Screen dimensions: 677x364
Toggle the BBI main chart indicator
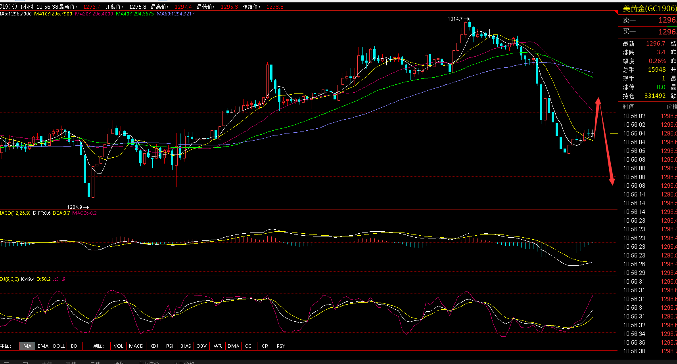[x=75, y=346]
